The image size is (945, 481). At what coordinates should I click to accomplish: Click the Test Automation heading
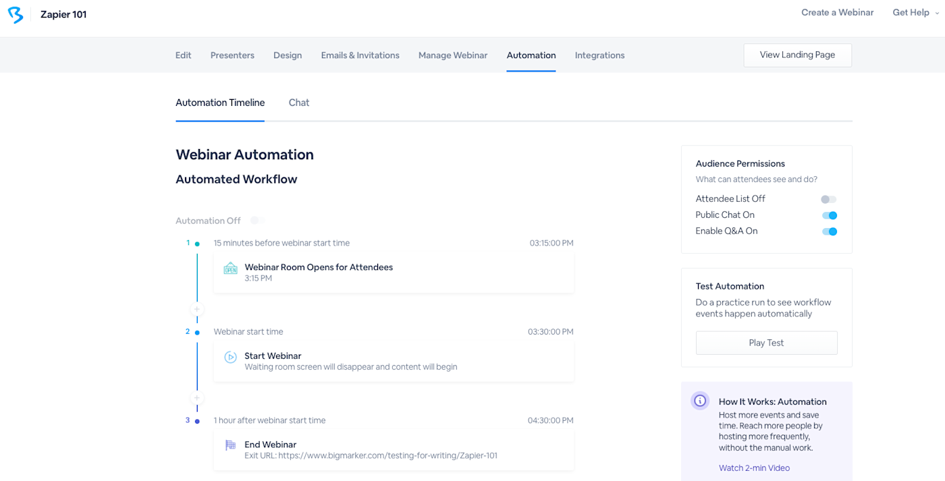tap(730, 286)
